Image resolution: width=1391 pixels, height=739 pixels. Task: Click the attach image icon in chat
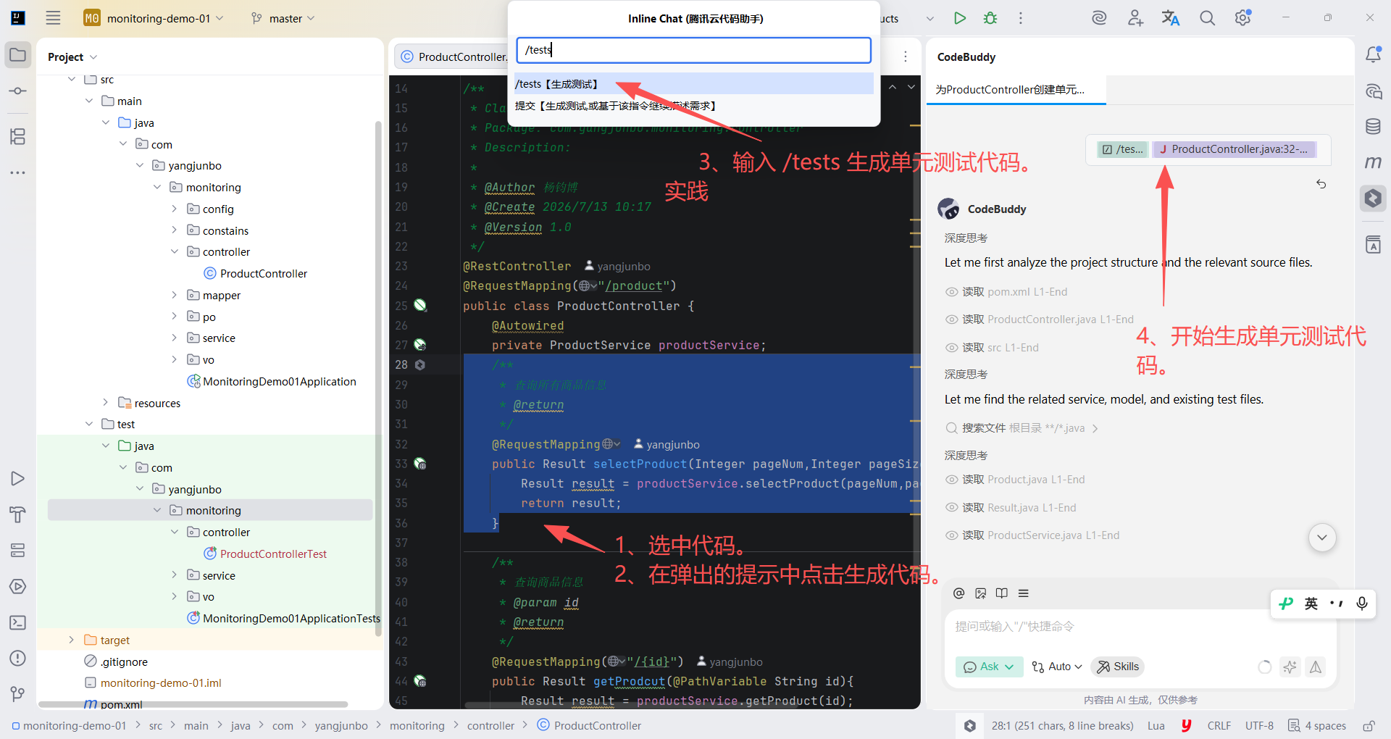(x=981, y=593)
